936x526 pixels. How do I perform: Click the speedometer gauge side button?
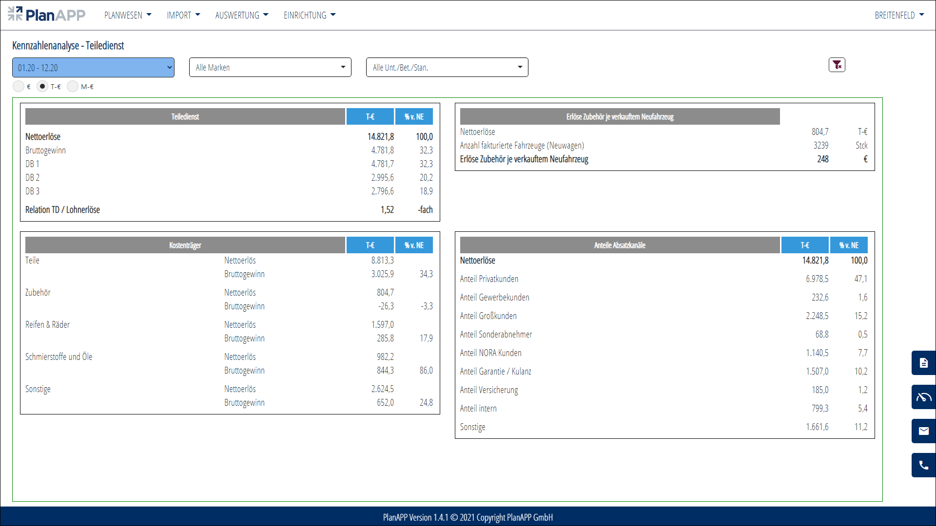923,397
